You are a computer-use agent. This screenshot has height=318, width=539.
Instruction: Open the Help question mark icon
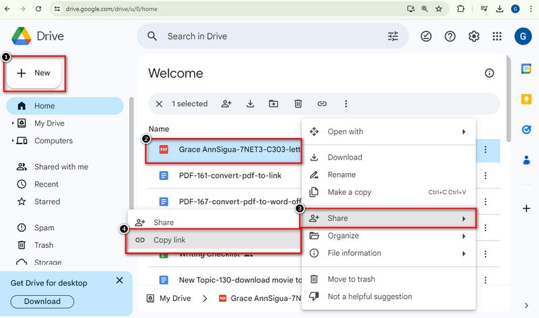pyautogui.click(x=450, y=36)
